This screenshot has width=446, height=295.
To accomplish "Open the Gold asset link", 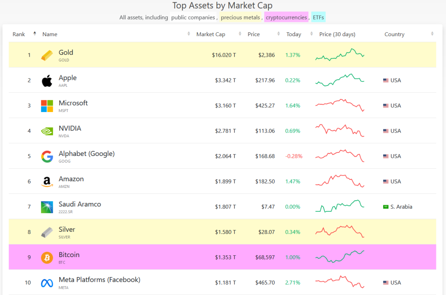I will point(66,53).
